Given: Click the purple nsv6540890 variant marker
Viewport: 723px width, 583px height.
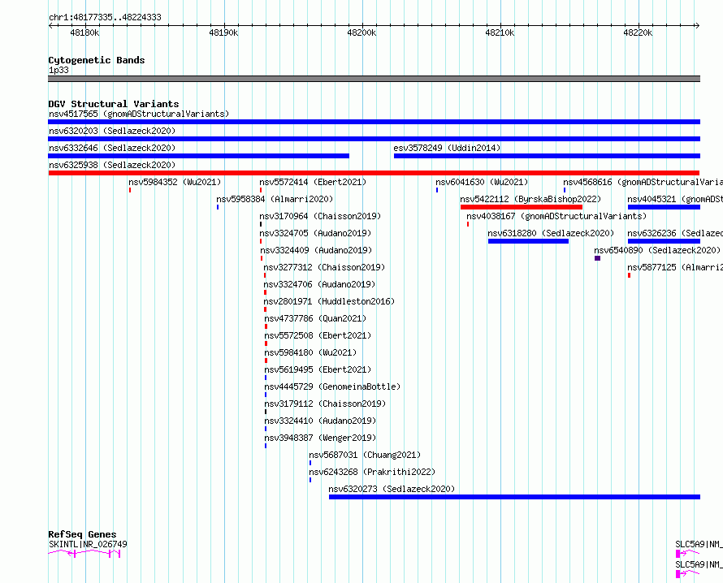Looking at the screenshot, I should [598, 258].
